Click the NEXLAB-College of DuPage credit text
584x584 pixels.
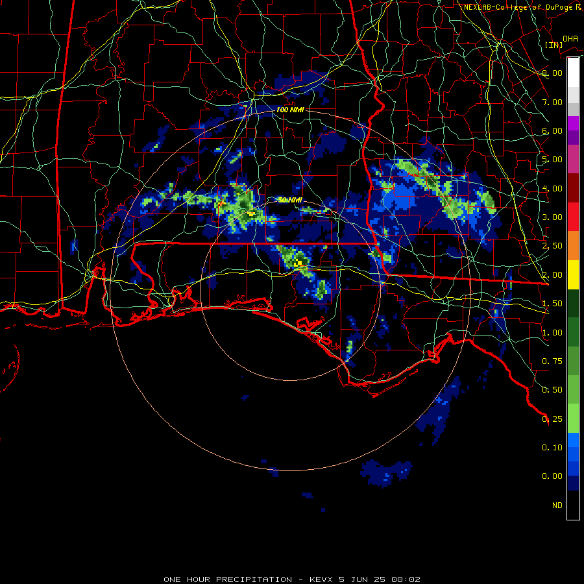point(522,7)
